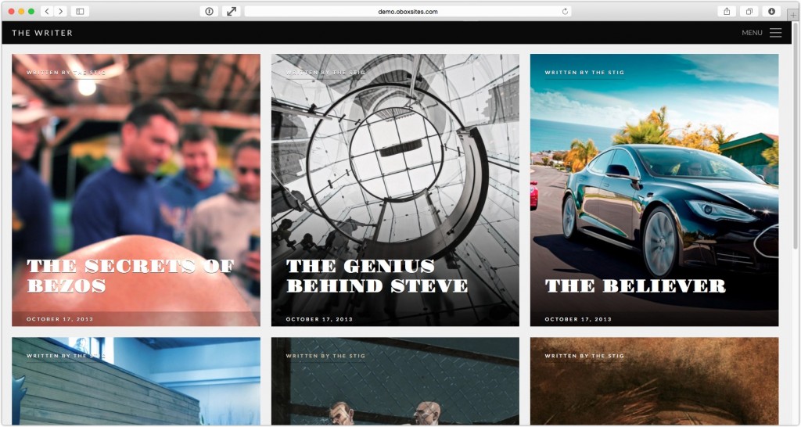Image resolution: width=801 pixels, height=427 pixels.
Task: Click October 17, 2013 date on Genius card
Action: tap(319, 319)
